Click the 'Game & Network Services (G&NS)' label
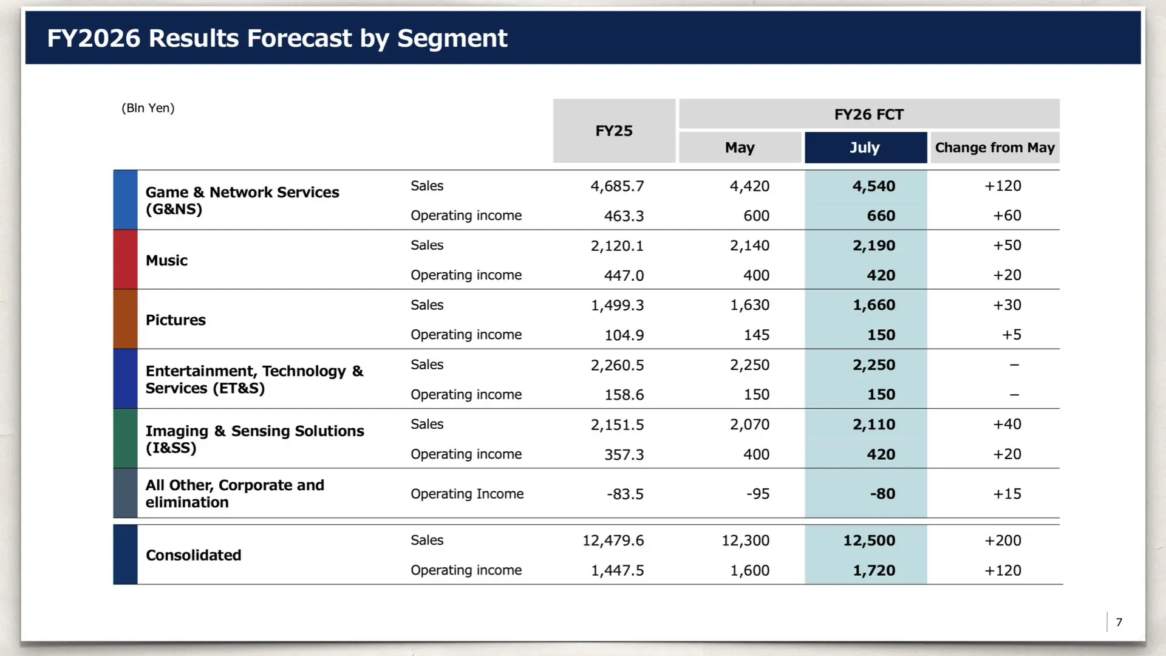This screenshot has width=1166, height=656. 242,200
